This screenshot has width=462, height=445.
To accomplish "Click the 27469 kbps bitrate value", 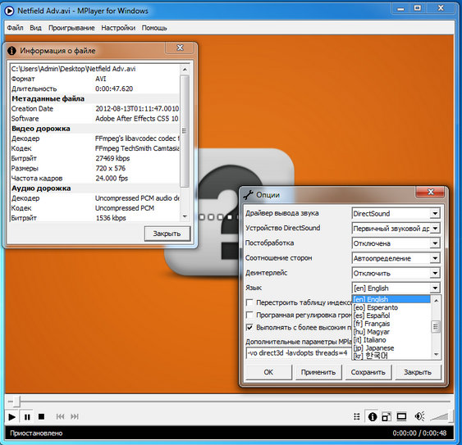I will coord(112,158).
